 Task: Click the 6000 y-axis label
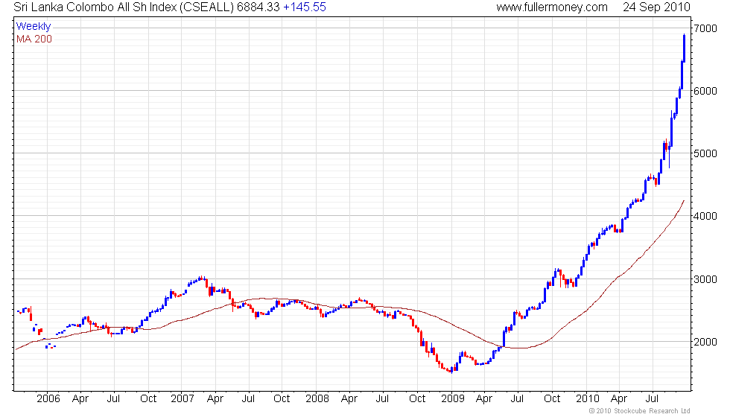tap(705, 91)
